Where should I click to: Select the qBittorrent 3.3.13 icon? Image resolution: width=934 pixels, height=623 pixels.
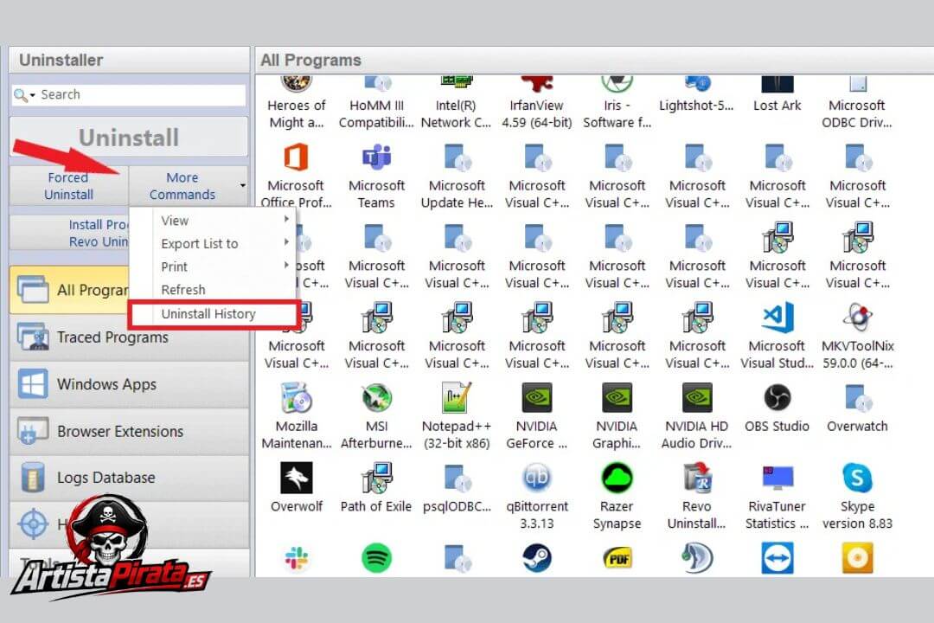point(537,478)
